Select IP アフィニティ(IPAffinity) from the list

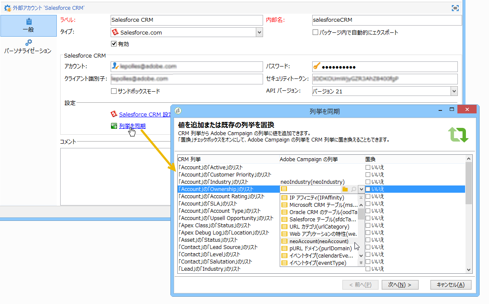tap(319, 197)
